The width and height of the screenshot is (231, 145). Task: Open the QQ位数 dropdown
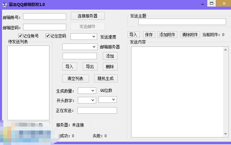(108, 100)
